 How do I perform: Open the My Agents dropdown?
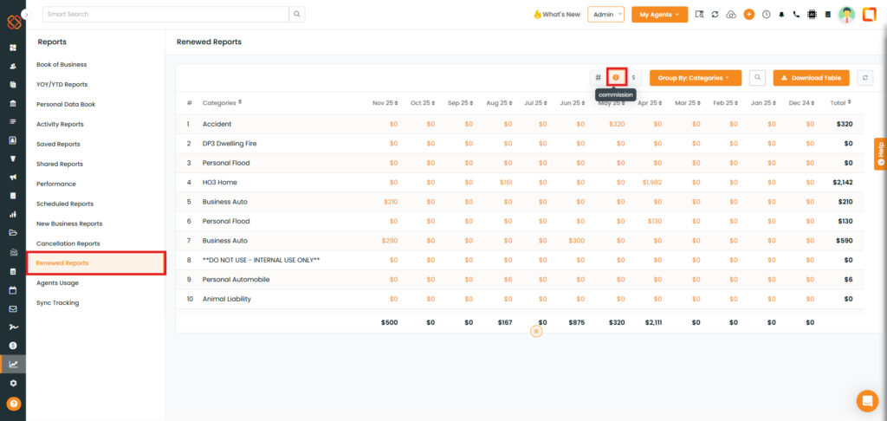[659, 15]
